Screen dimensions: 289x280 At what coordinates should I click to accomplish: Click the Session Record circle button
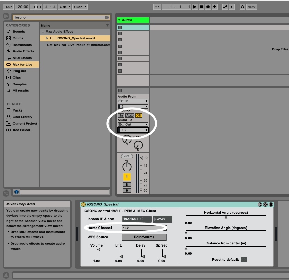point(242,7)
